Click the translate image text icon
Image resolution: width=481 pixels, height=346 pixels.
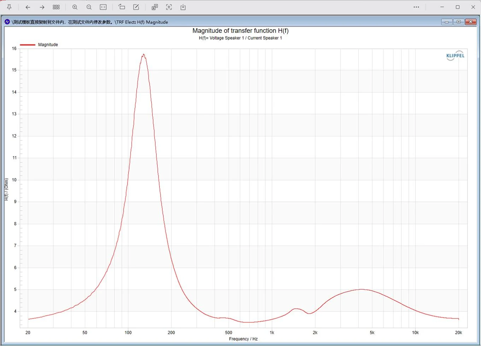[155, 7]
